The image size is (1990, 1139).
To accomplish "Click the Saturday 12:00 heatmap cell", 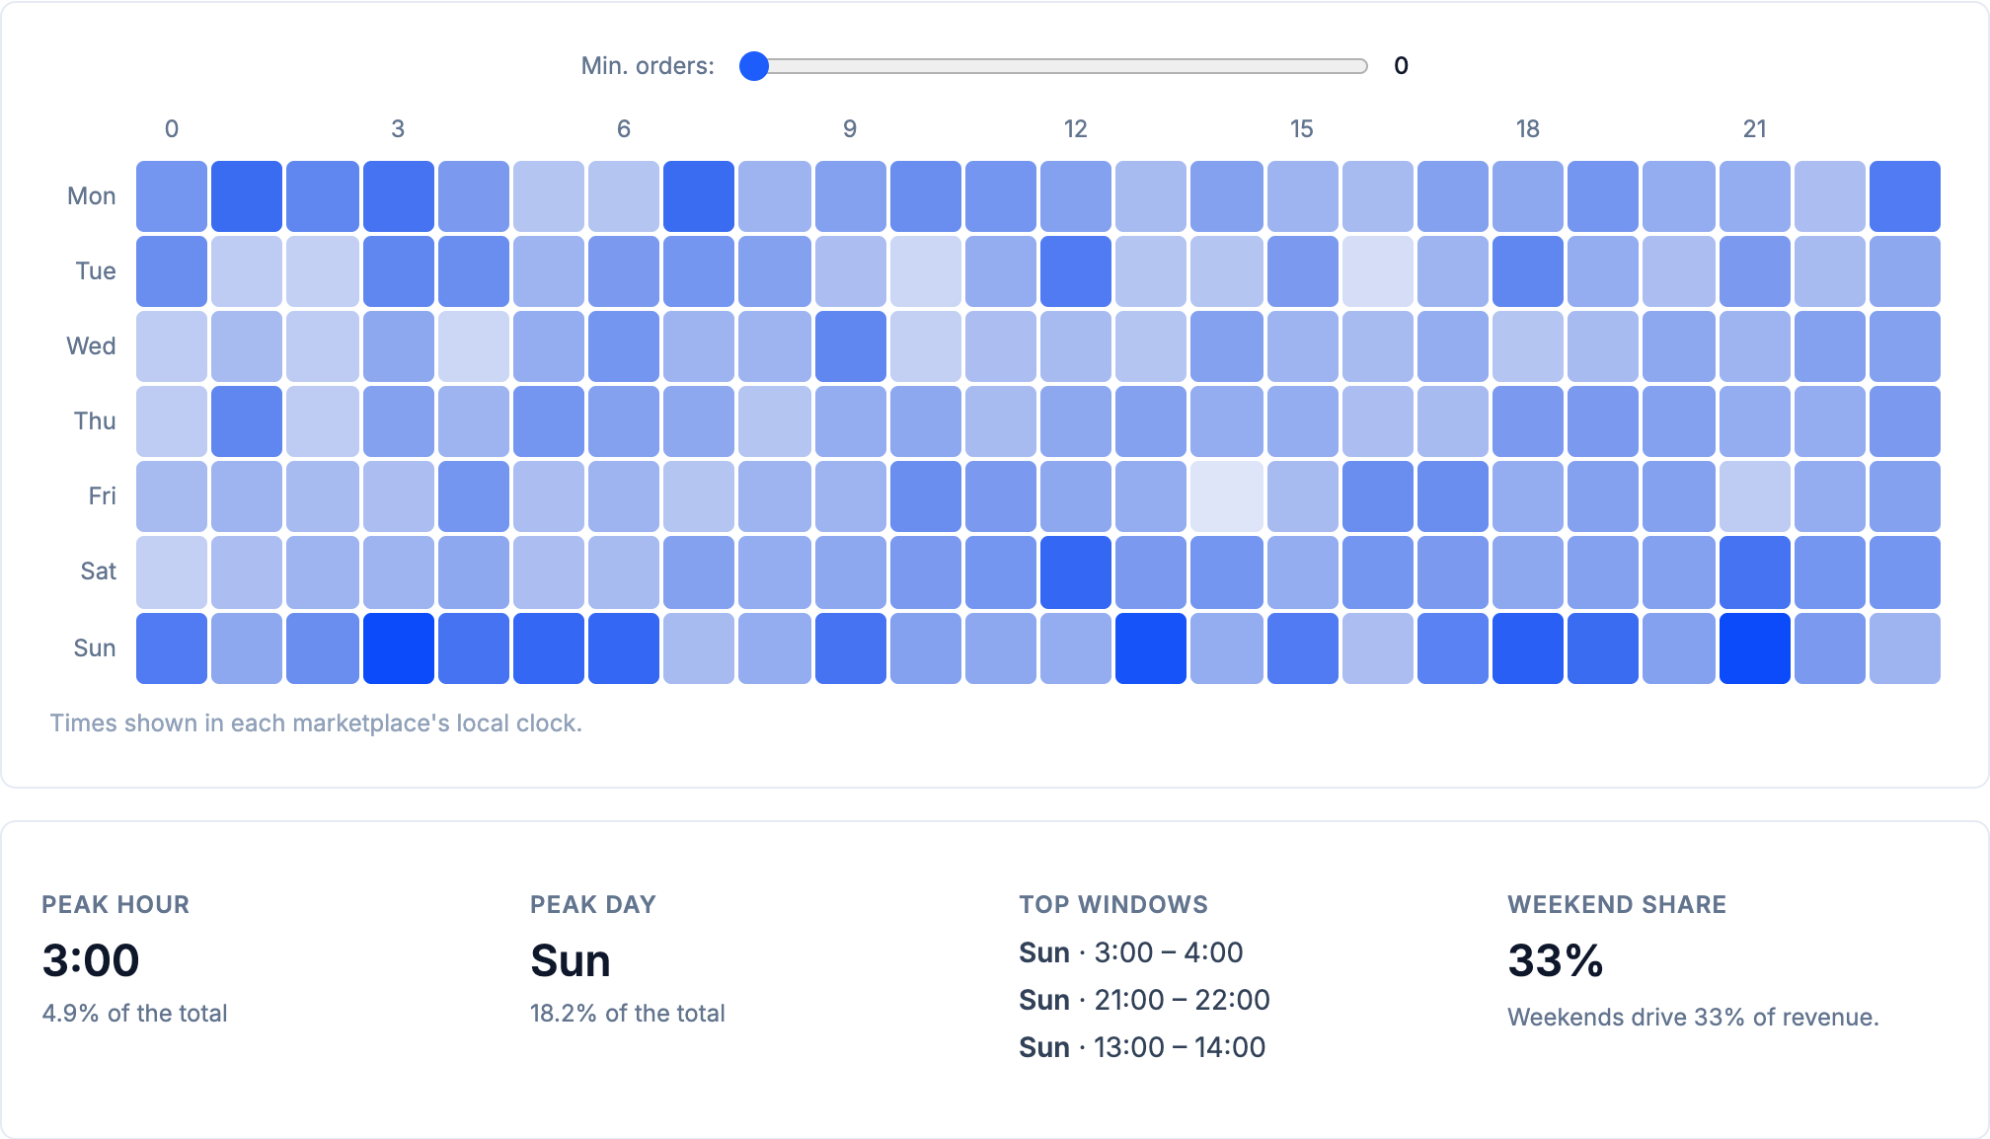I will click(1076, 572).
